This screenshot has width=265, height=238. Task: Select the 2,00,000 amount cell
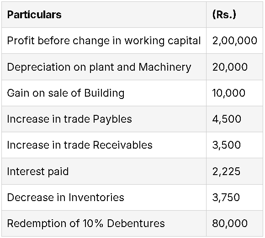[234, 41]
